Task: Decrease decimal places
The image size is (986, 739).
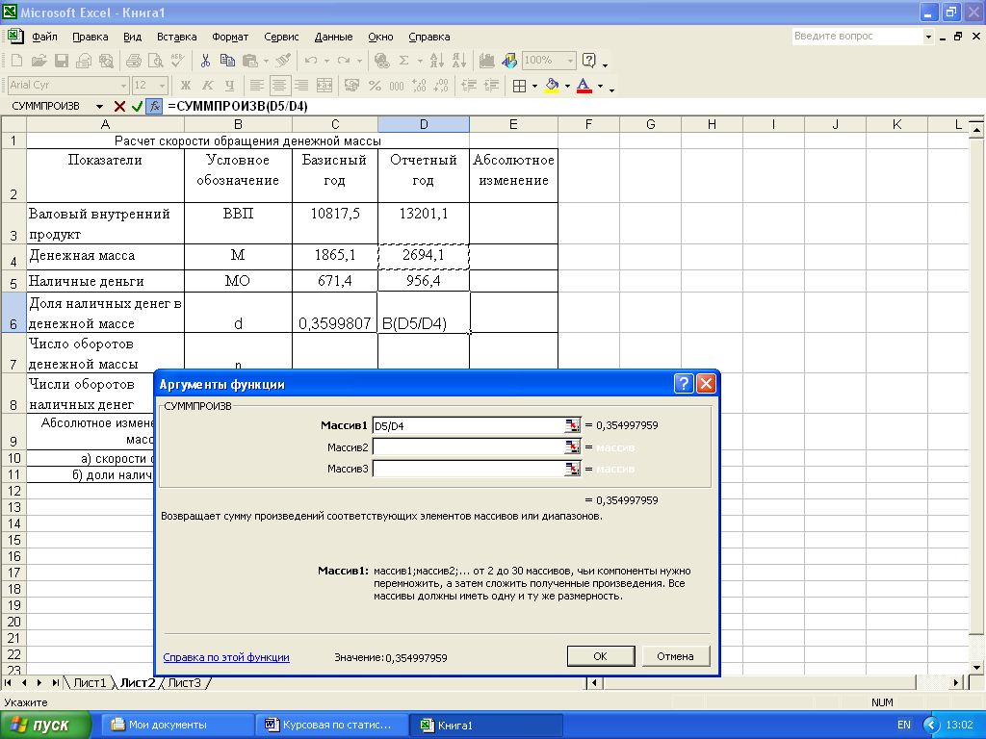Action: pos(441,86)
